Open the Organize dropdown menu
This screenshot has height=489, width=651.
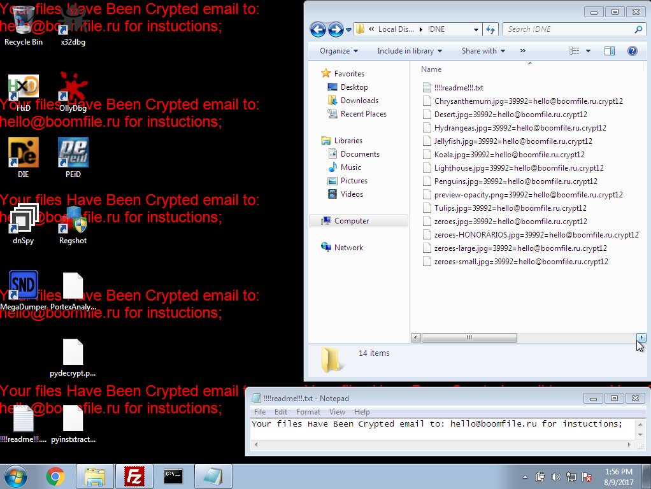pyautogui.click(x=339, y=51)
